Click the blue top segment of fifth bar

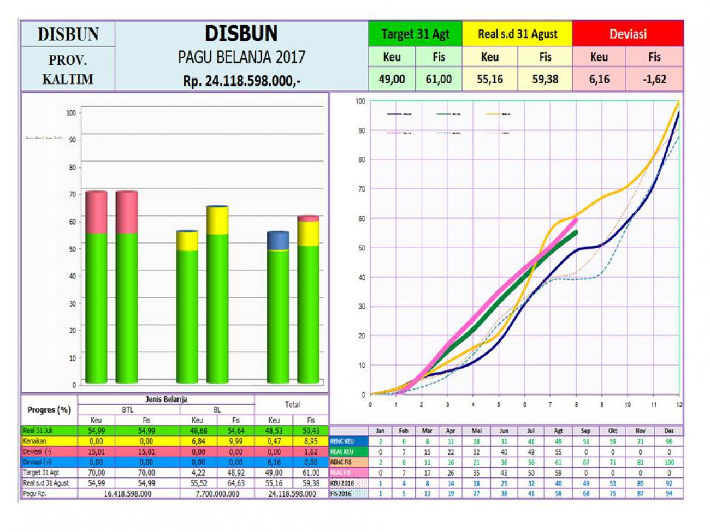coord(278,241)
